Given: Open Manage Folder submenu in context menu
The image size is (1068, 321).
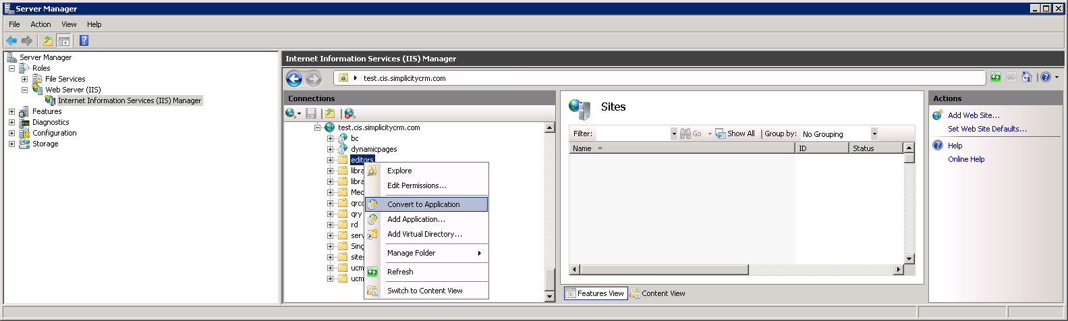Looking at the screenshot, I should point(426,253).
